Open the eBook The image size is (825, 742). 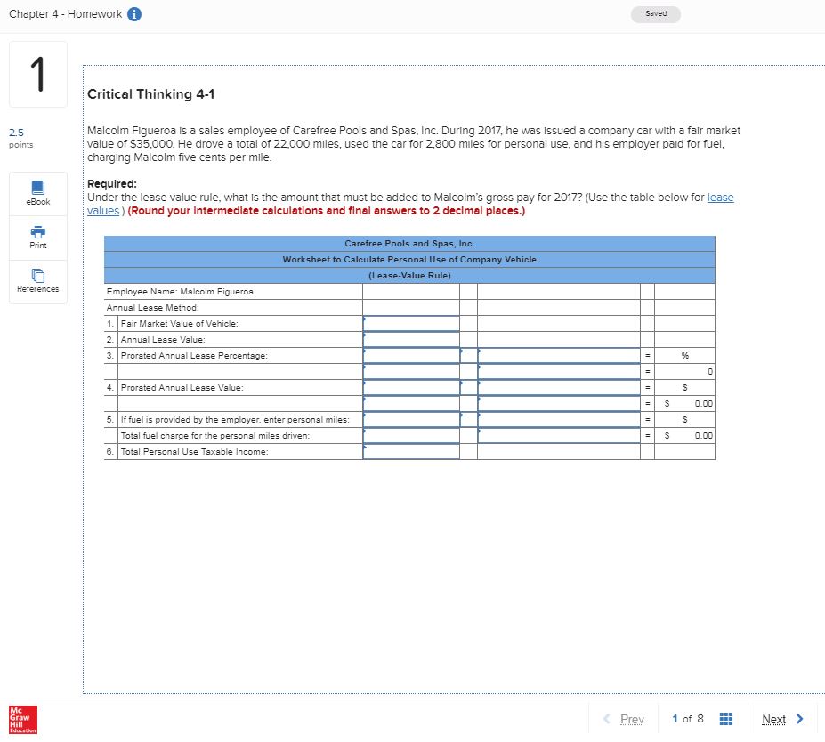pyautogui.click(x=38, y=194)
